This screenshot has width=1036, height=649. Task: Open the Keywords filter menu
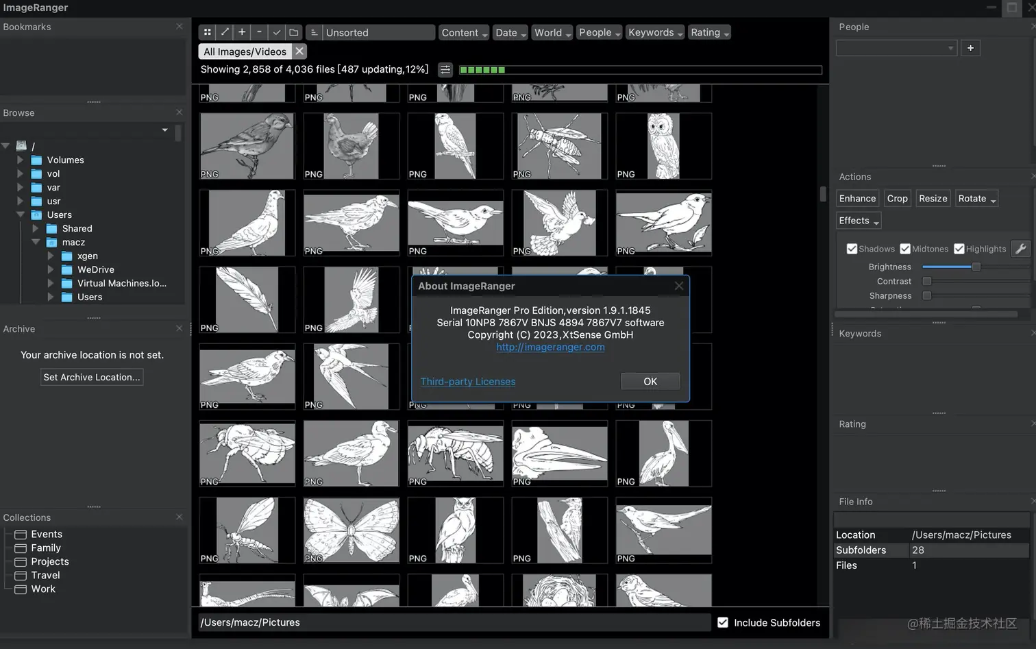click(655, 32)
